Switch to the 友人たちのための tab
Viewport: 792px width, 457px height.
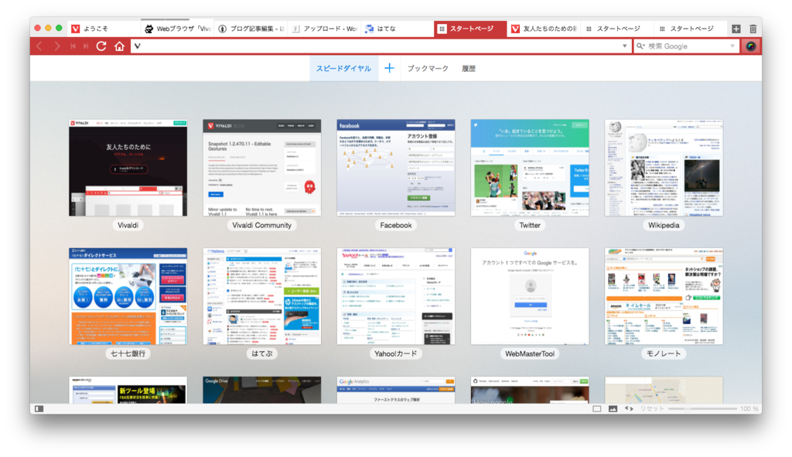(544, 29)
